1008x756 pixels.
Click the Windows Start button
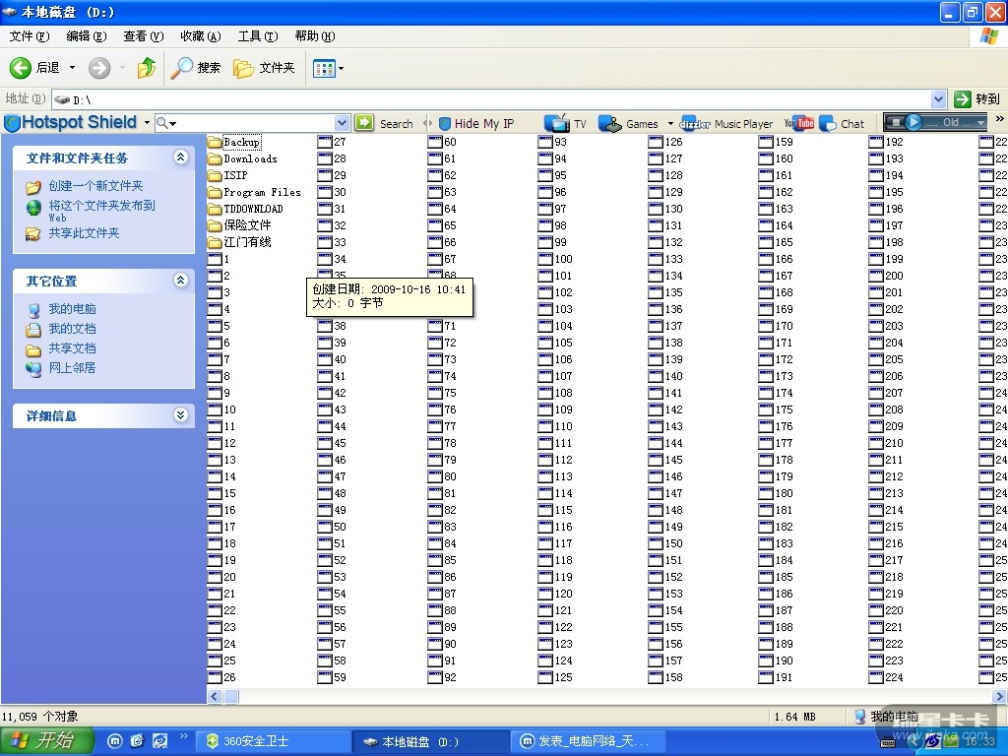tap(46, 740)
